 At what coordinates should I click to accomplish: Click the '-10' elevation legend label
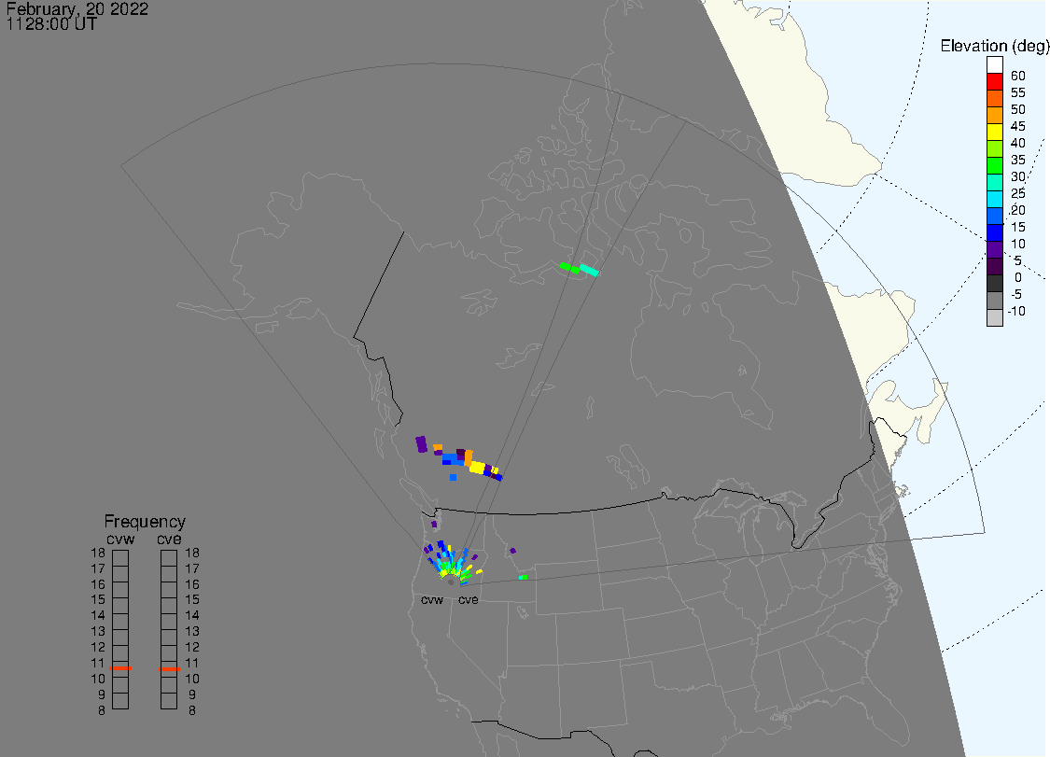(x=1016, y=311)
